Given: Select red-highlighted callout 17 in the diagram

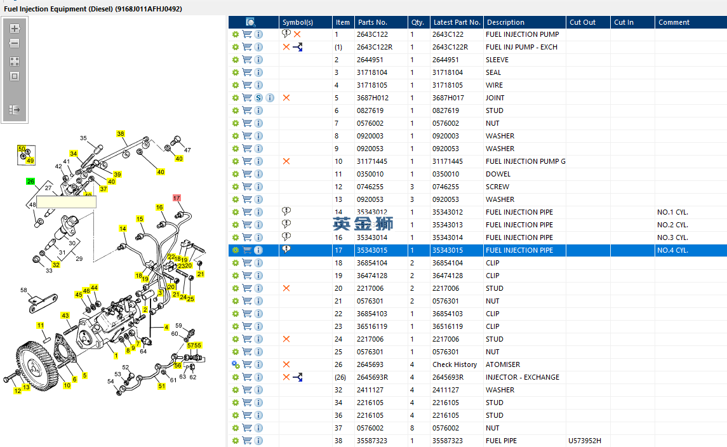Looking at the screenshot, I should [x=176, y=198].
